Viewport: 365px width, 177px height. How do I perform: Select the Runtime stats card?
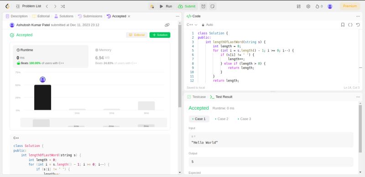[x=51, y=56]
